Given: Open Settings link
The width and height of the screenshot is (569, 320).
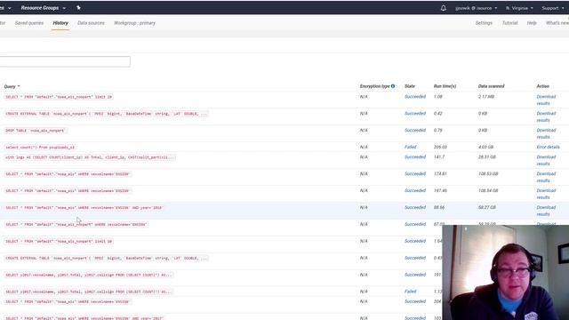Looking at the screenshot, I should (484, 23).
